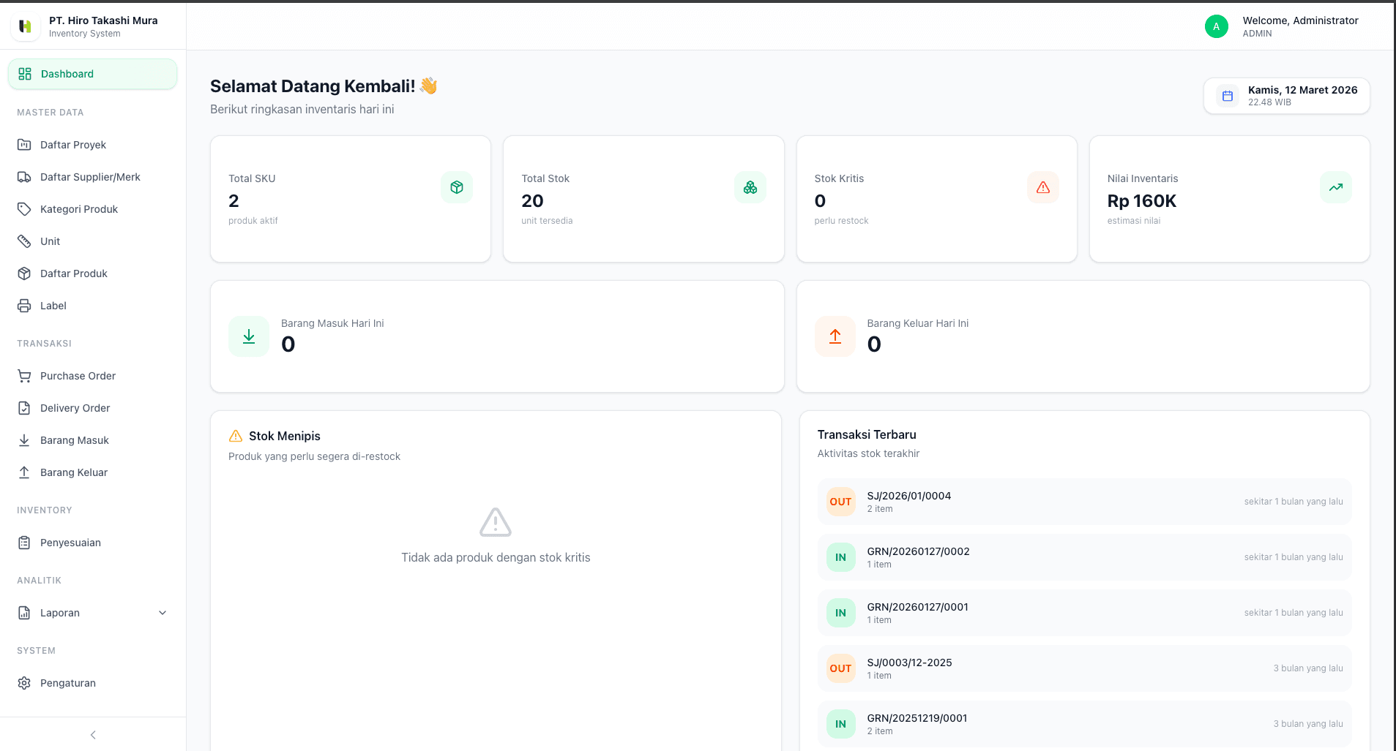This screenshot has height=751, width=1396.
Task: Go to Daftar Supplier/Merk
Action: pos(90,177)
